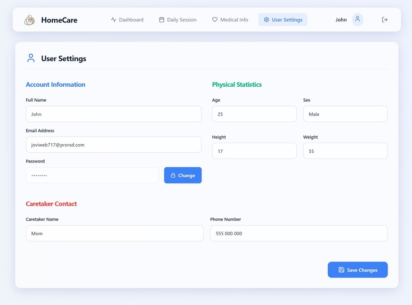
Task: Click the Daily Session calendar icon
Action: tap(161, 20)
